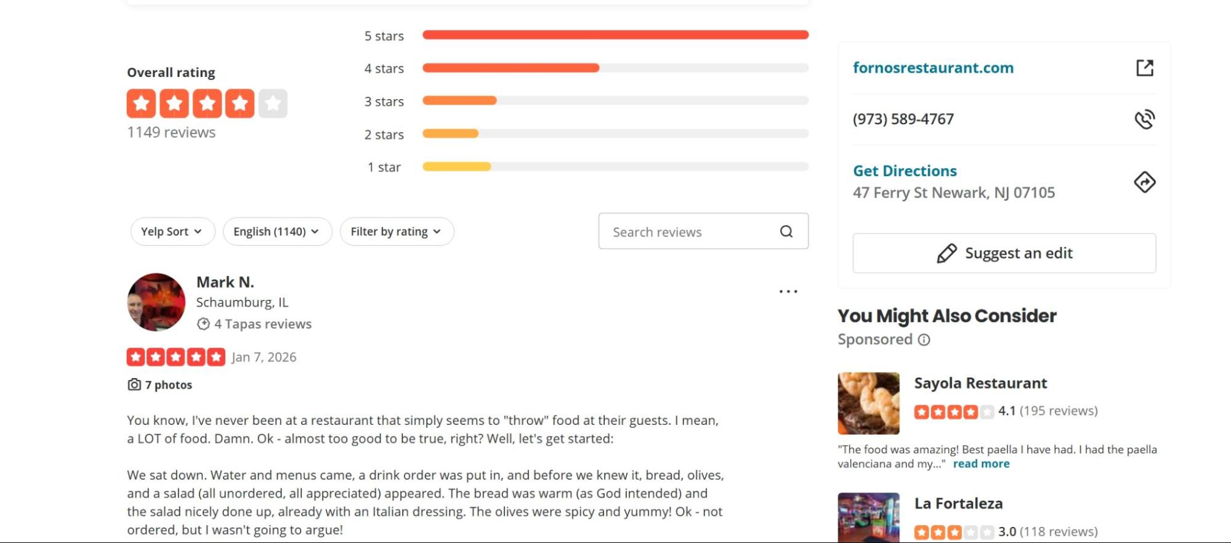
Task: Click the 5 stars rating bar
Action: 615,35
